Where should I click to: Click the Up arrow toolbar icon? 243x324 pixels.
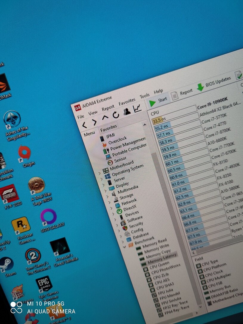105,118
